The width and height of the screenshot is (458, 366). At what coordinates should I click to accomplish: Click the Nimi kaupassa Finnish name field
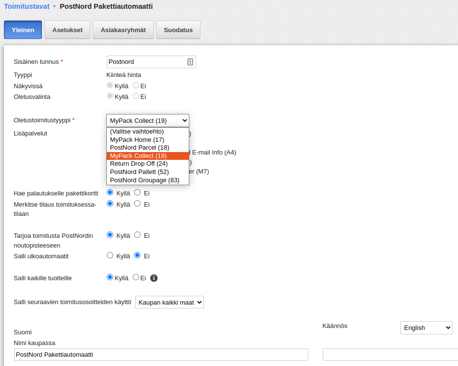coord(161,355)
